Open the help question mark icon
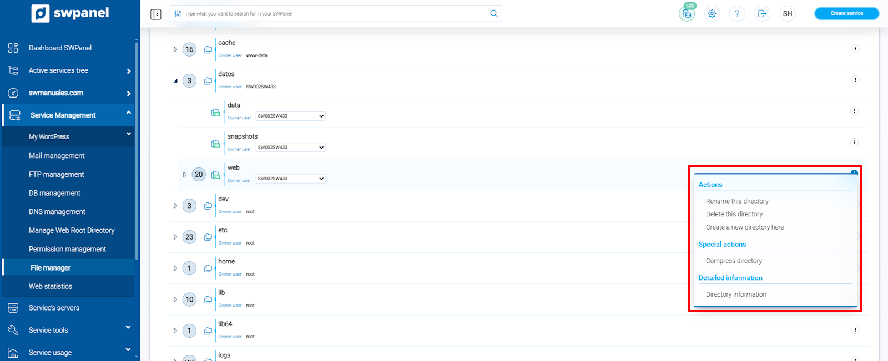The width and height of the screenshot is (888, 361). click(737, 14)
